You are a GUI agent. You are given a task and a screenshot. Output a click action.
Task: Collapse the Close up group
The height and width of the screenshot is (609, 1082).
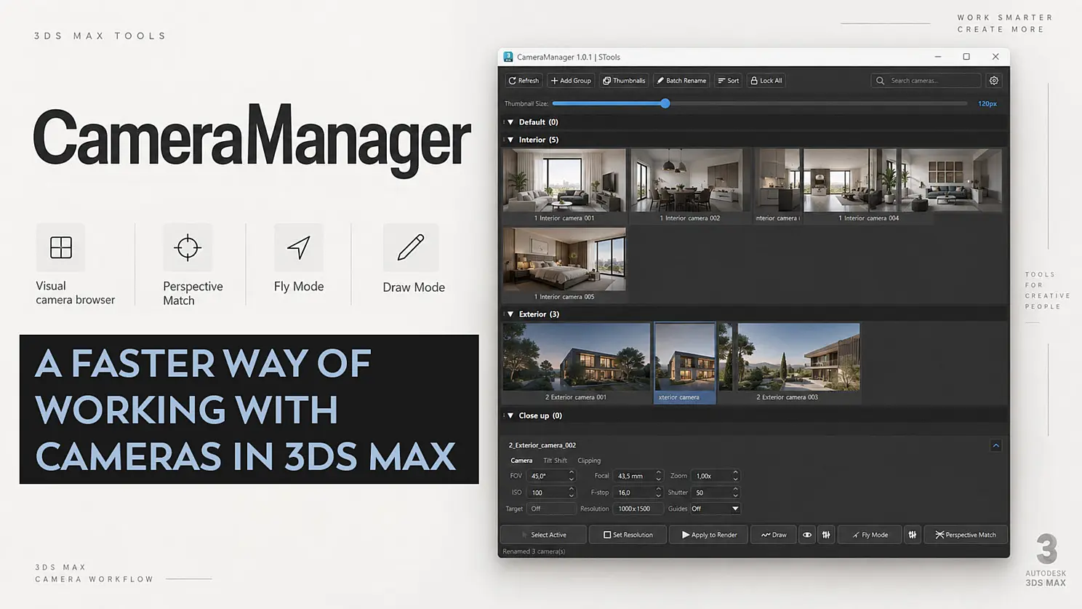click(510, 415)
